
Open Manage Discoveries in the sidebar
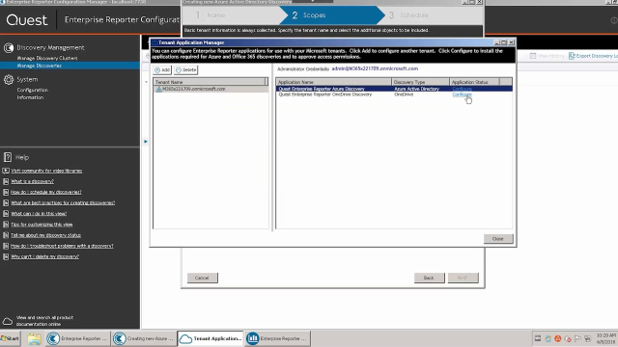39,66
